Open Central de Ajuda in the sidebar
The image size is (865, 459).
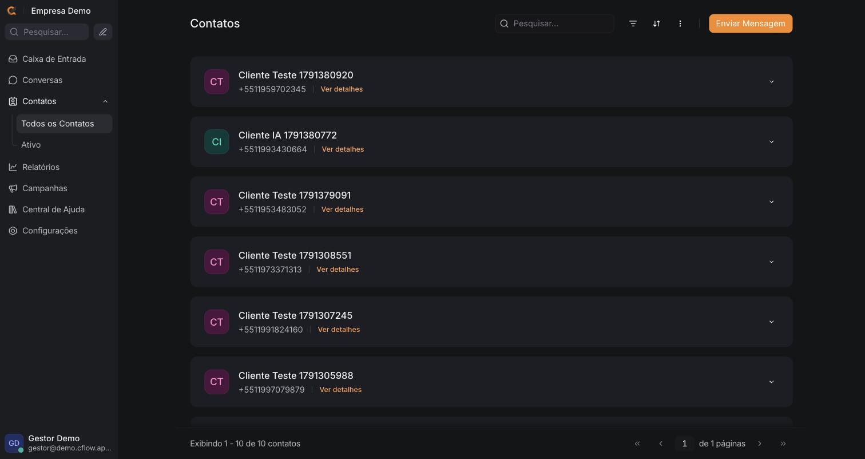click(x=58, y=209)
